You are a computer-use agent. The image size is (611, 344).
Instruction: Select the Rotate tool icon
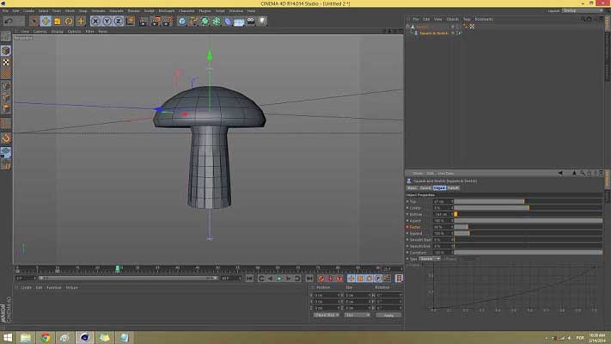[69, 21]
